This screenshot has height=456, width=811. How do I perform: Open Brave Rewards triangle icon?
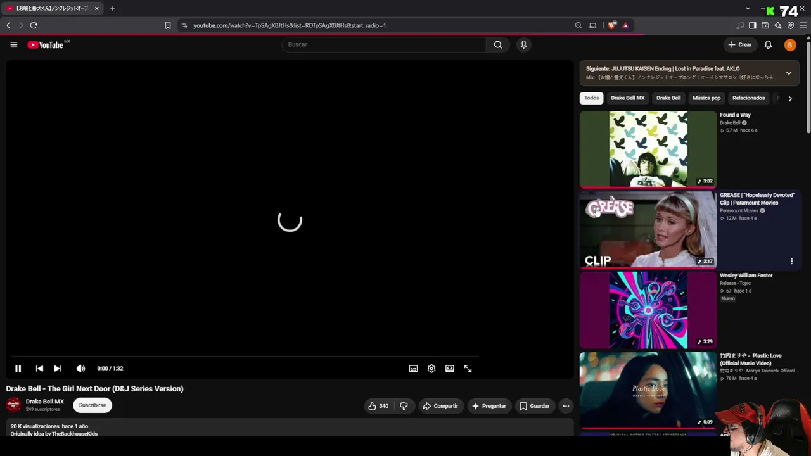click(x=625, y=25)
